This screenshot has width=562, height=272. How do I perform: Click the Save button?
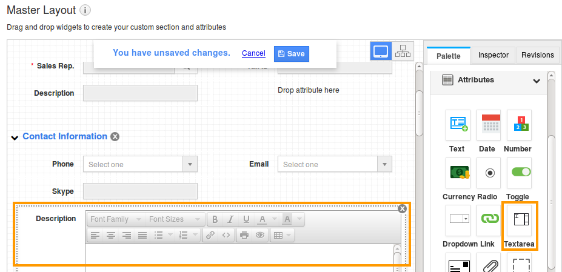(291, 53)
